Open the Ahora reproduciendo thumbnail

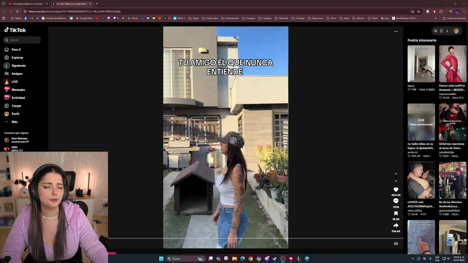[421, 122]
